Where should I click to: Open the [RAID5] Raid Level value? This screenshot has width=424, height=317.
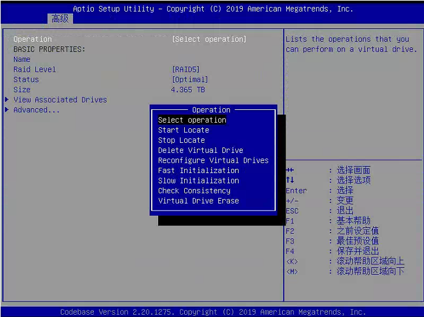[185, 69]
